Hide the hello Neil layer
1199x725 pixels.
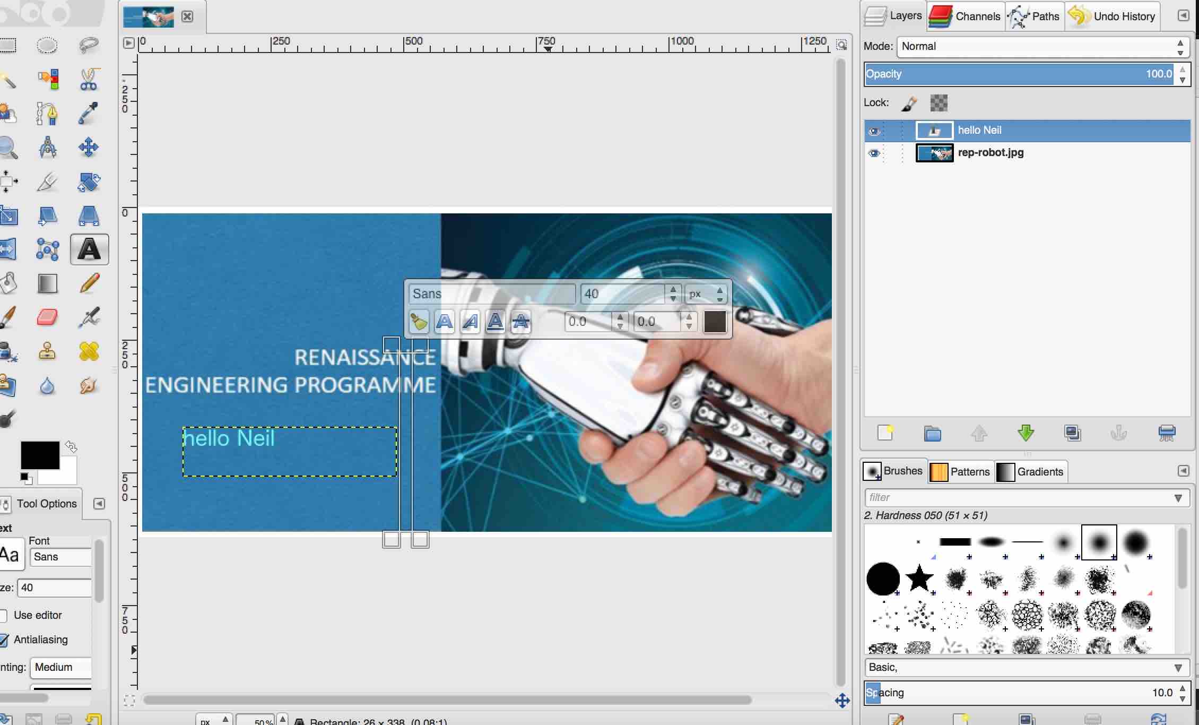tap(874, 131)
